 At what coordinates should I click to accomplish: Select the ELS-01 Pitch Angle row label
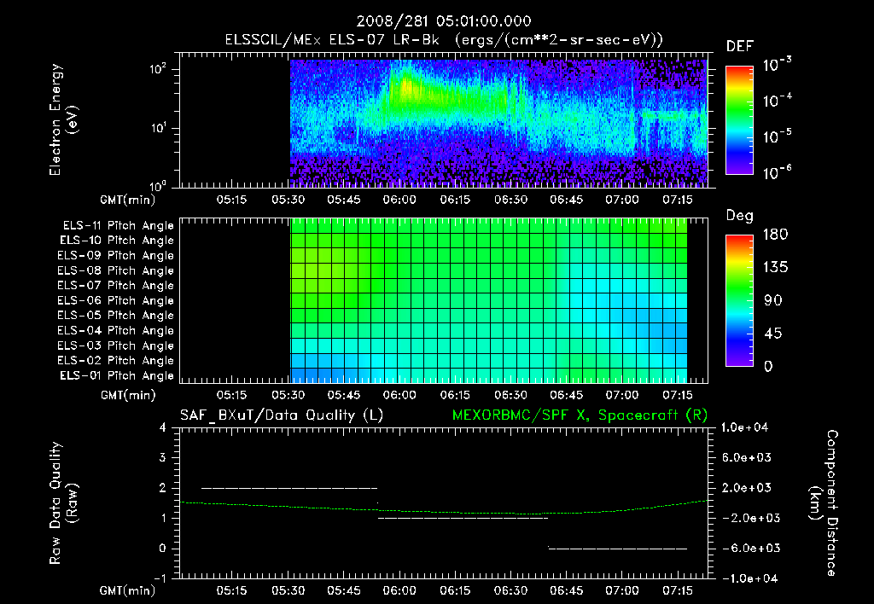point(117,375)
